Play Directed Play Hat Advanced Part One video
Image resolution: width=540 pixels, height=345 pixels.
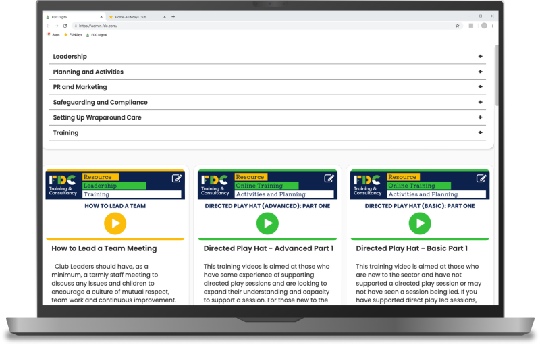267,223
